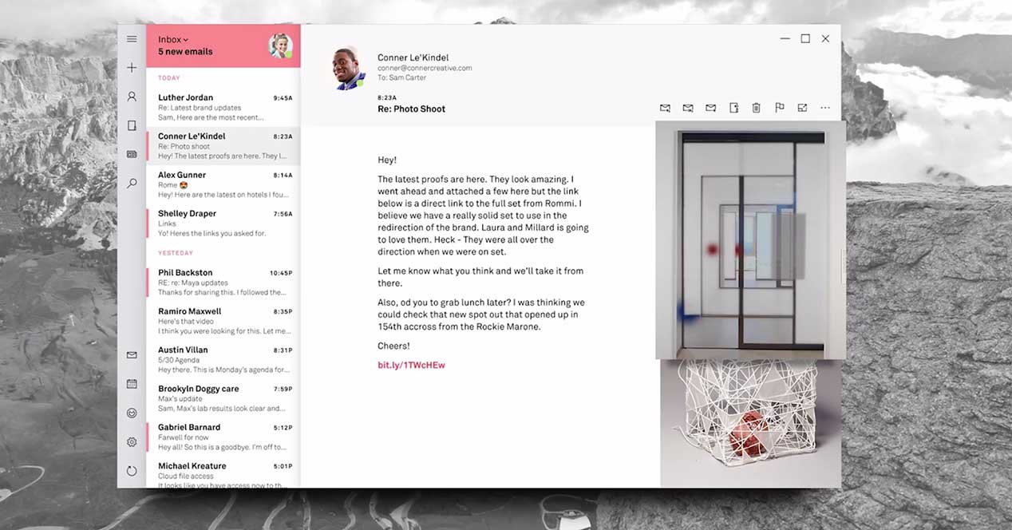Open Shelley Draper's Links email
The height and width of the screenshot is (530, 1012).
click(x=223, y=223)
